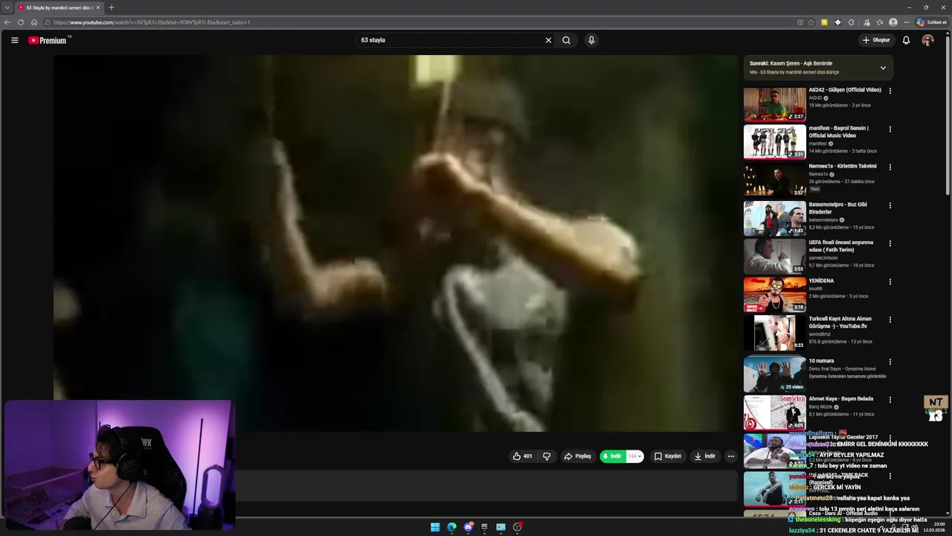Open options for Nermes1s - Kirlettim Takvimi
Screen dimensions: 952x536
click(x=890, y=167)
